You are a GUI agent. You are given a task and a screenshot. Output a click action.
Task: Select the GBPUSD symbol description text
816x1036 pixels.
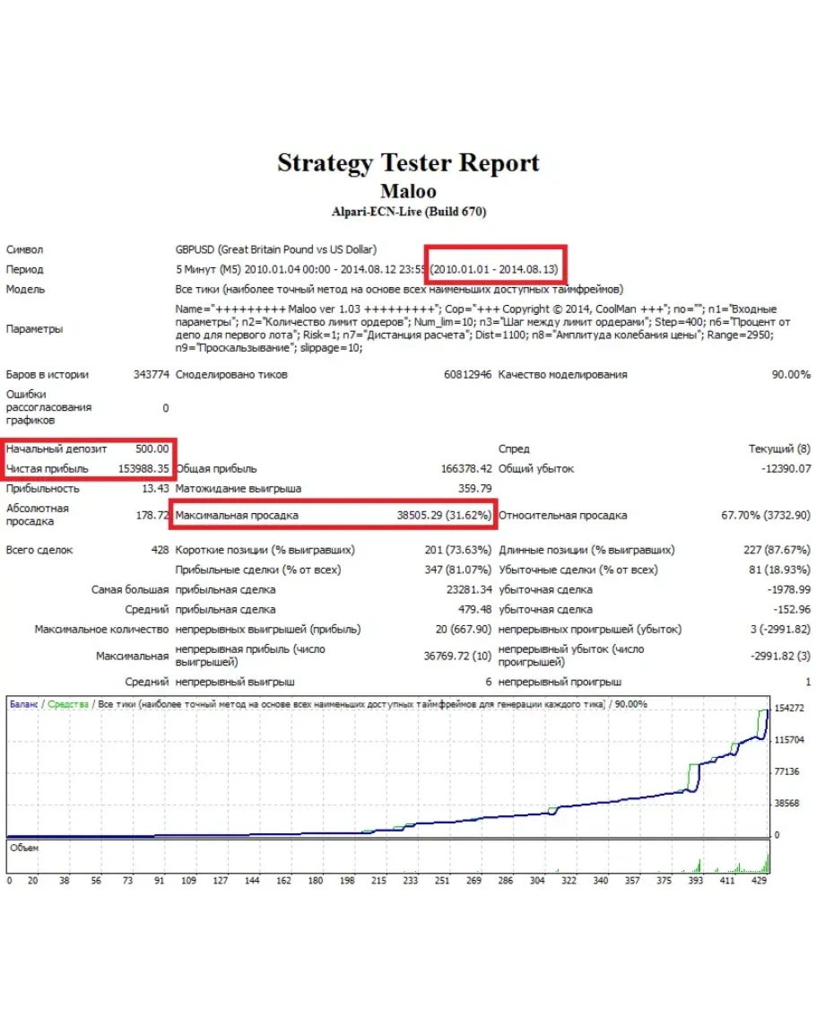276,249
